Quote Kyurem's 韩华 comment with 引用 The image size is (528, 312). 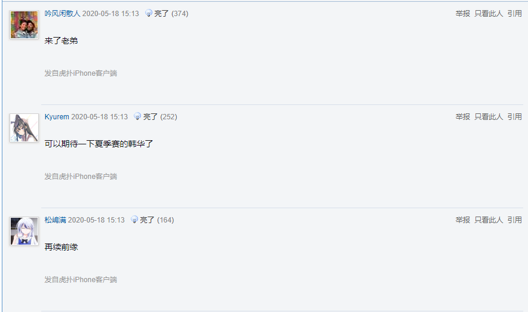tap(514, 117)
